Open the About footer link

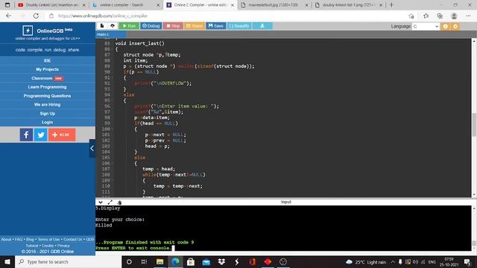click(x=6, y=240)
